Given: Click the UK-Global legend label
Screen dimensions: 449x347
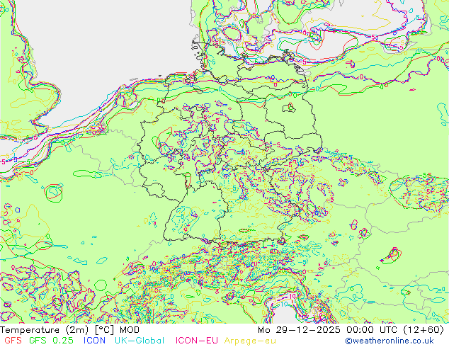Looking at the screenshot, I should (x=140, y=341).
